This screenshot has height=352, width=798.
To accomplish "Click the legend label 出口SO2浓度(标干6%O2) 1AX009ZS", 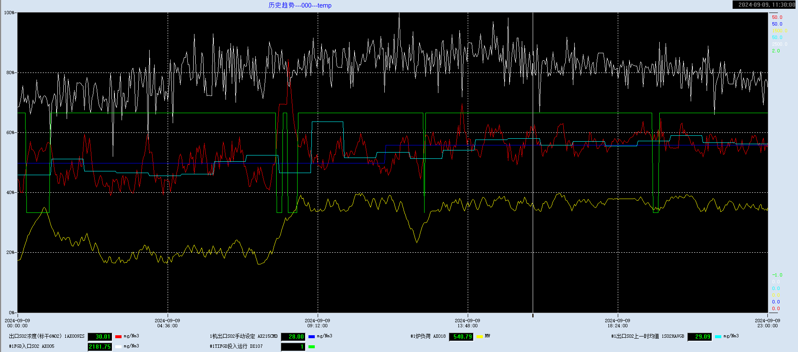I will click(x=47, y=336).
